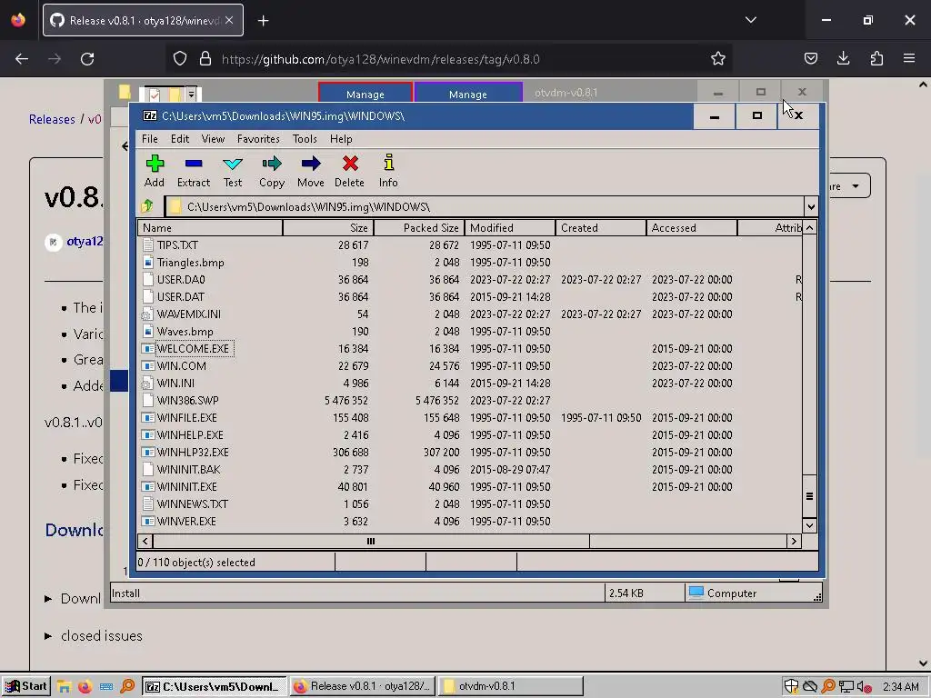Open the address path dropdown in 7-Zip
The width and height of the screenshot is (931, 698).
pyautogui.click(x=811, y=206)
